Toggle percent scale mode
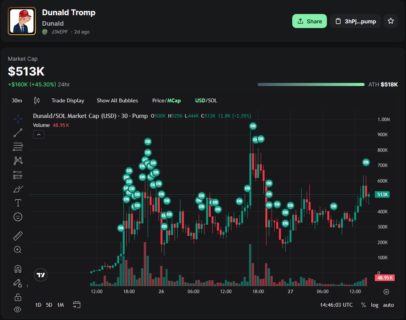 364,305
